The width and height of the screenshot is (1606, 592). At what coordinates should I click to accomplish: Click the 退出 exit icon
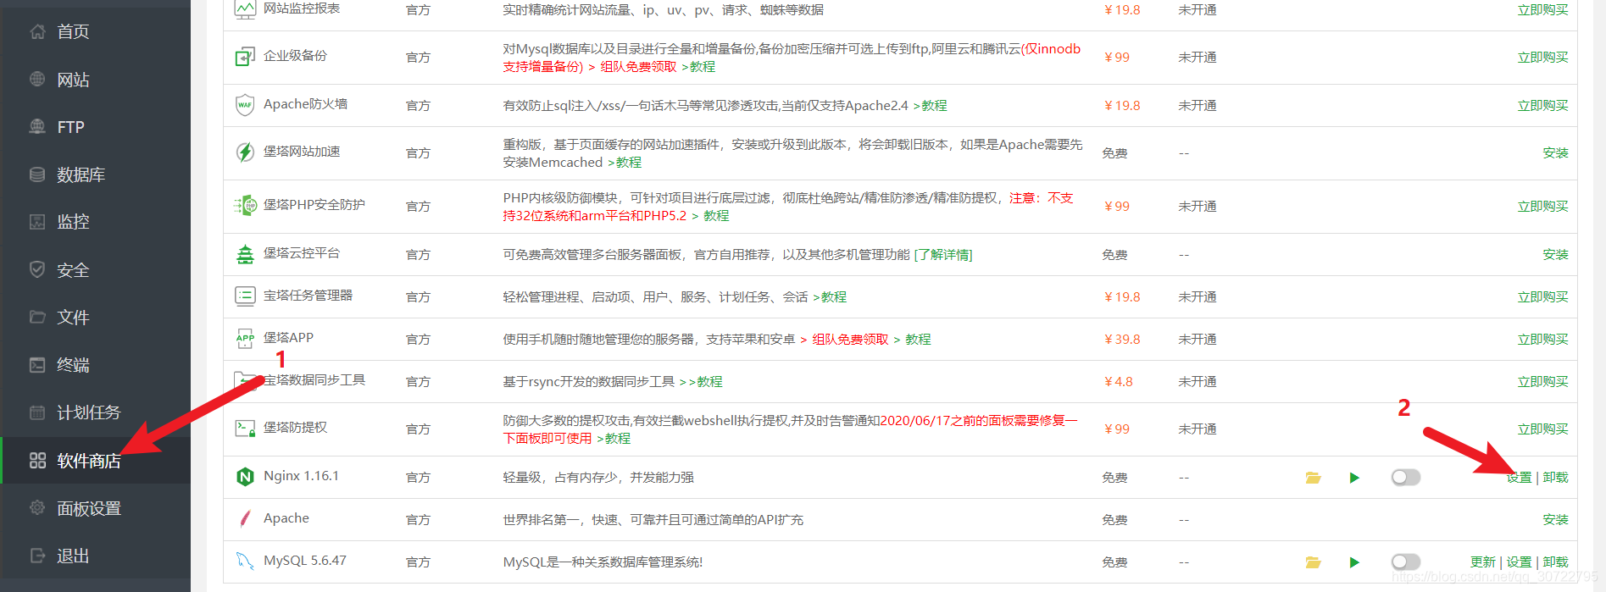37,556
